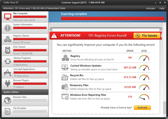Open Startup Programs refresh-arrows icon

8,62
